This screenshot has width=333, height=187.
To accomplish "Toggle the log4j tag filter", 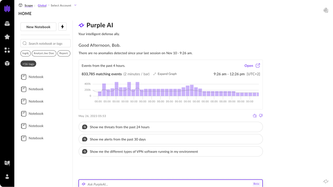I will 25,53.
